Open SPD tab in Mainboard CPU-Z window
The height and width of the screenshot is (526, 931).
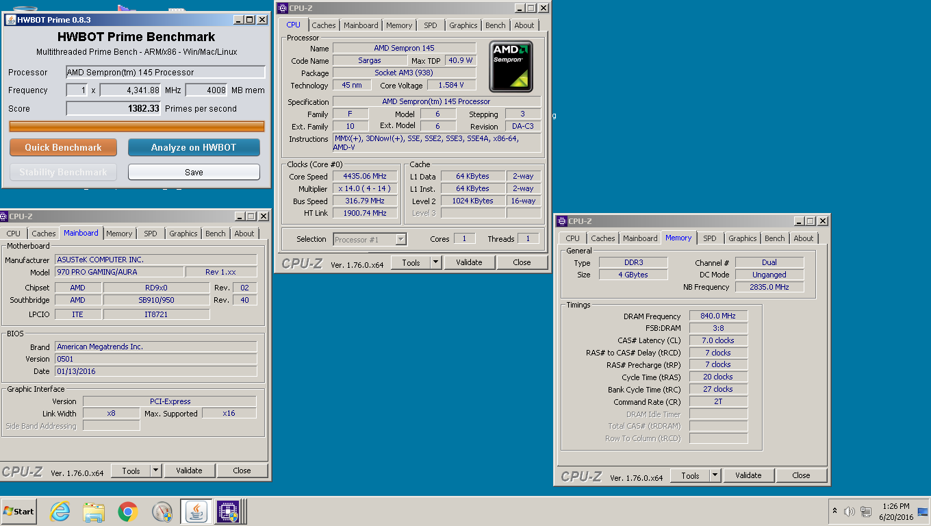[150, 234]
